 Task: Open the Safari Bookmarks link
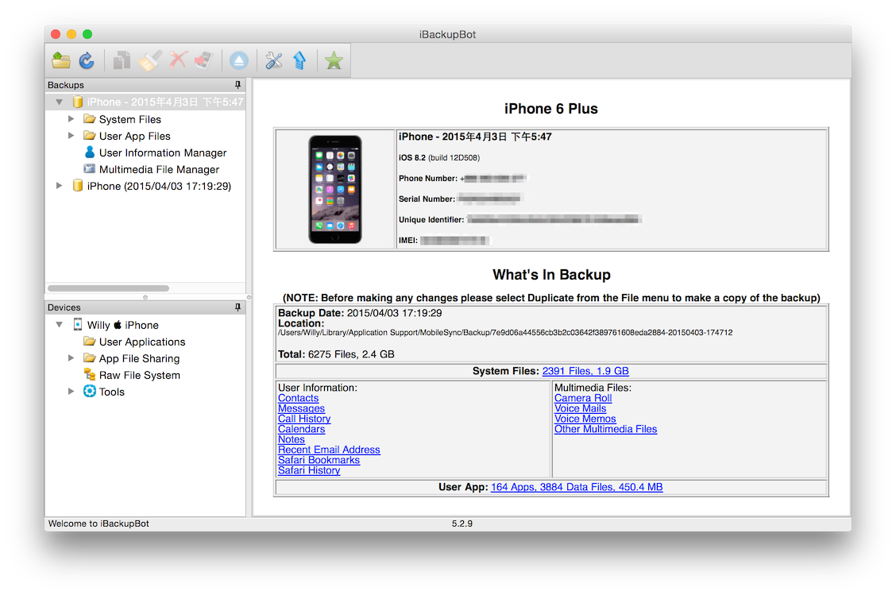pos(319,459)
